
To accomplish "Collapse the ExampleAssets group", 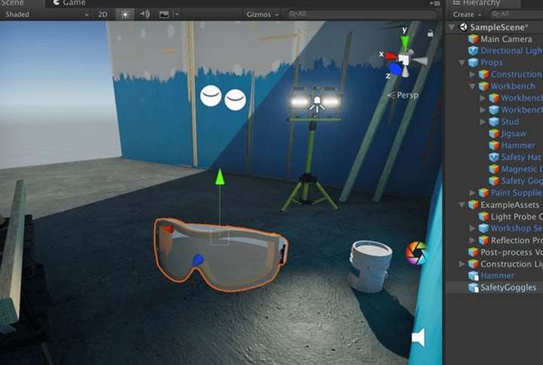I will [462, 204].
